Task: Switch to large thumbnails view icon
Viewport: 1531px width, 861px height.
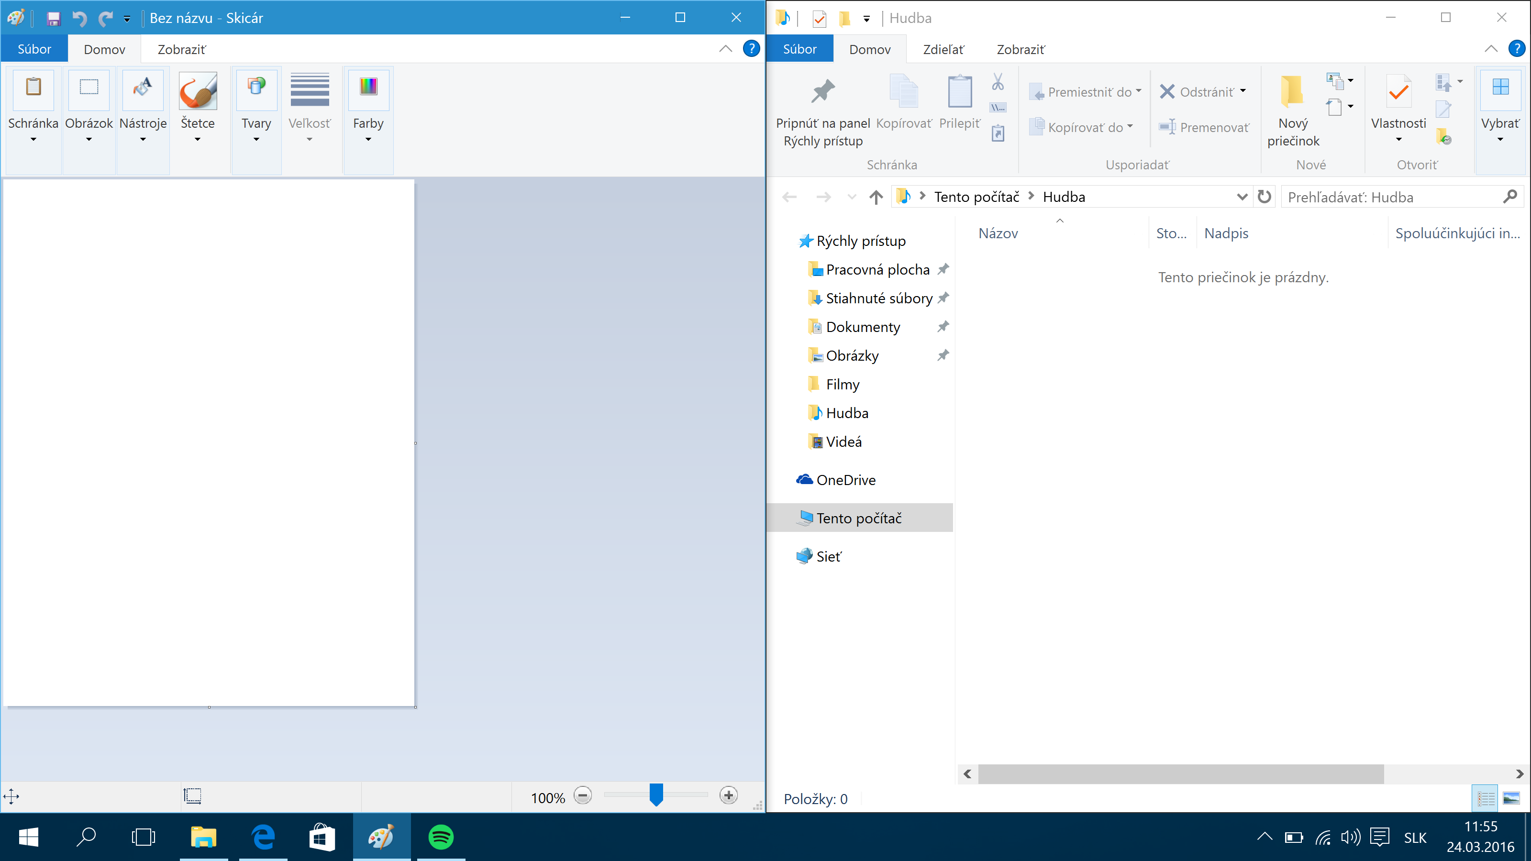Action: click(x=1511, y=798)
